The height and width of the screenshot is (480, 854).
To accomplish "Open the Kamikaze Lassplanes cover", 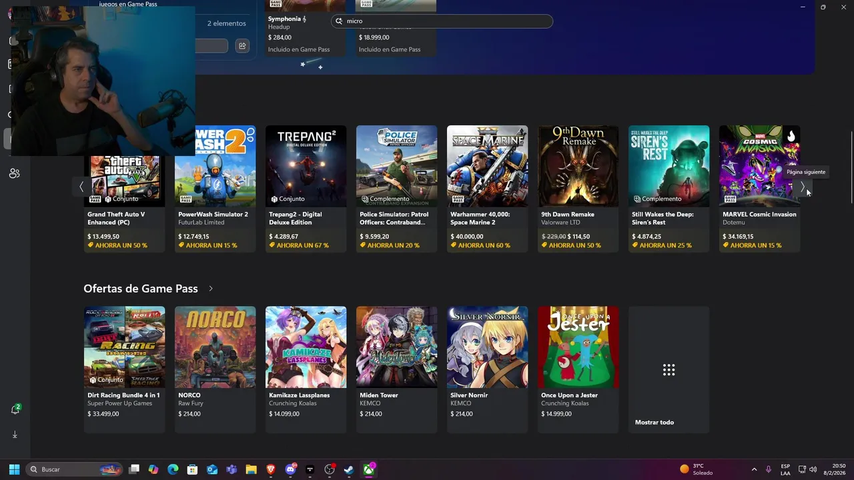I will point(306,347).
